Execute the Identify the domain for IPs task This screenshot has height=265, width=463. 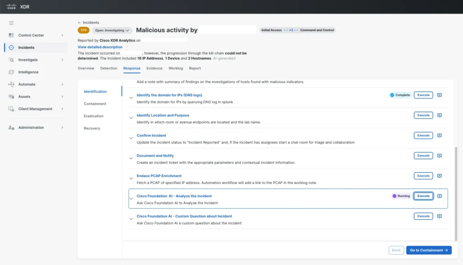423,95
